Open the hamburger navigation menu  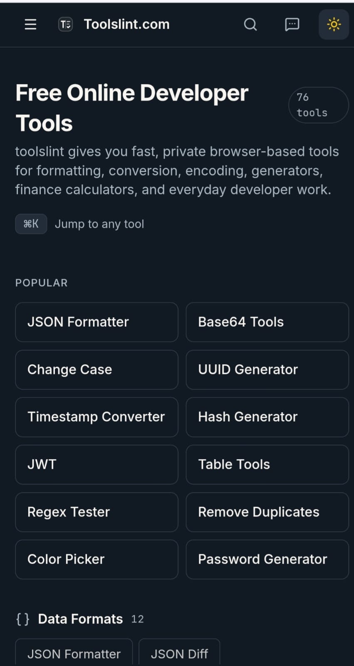[30, 25]
